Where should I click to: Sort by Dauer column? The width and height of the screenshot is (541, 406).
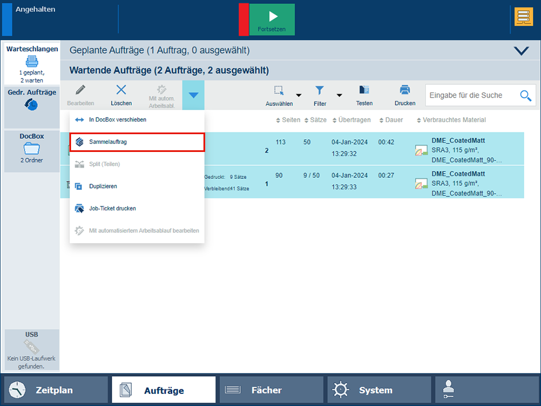coord(391,120)
